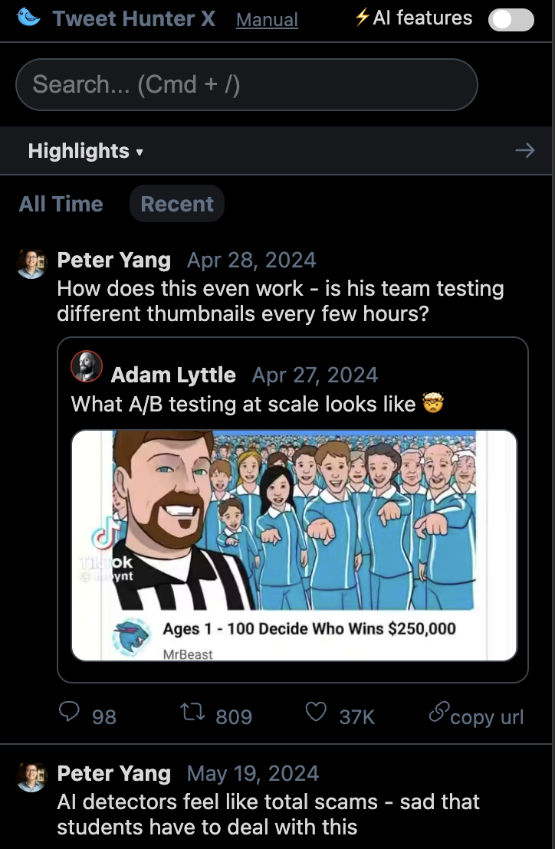
Task: Open the MrBeast video thumbnail
Action: (x=294, y=546)
